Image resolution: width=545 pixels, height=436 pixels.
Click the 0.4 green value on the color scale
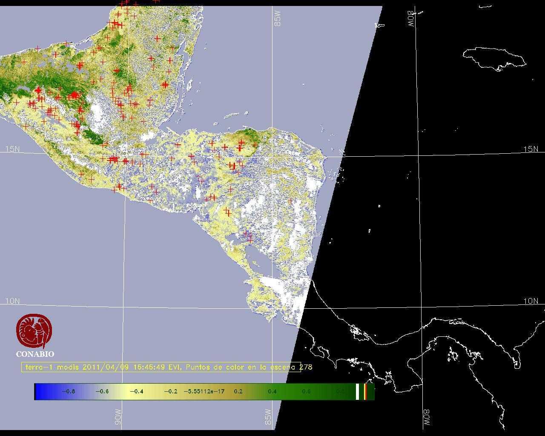[272, 391]
